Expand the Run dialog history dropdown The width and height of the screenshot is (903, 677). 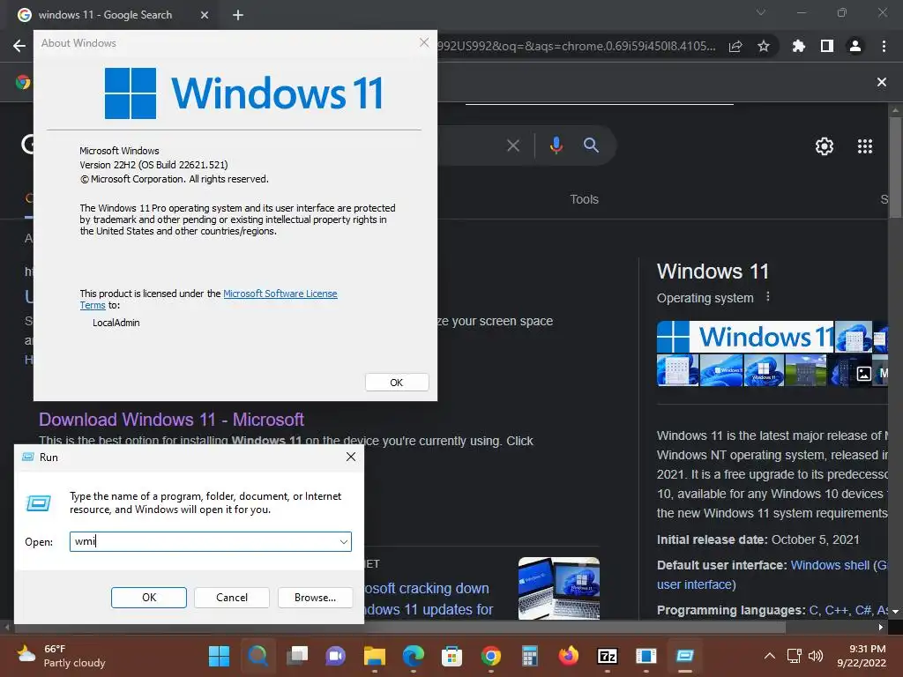(x=344, y=542)
